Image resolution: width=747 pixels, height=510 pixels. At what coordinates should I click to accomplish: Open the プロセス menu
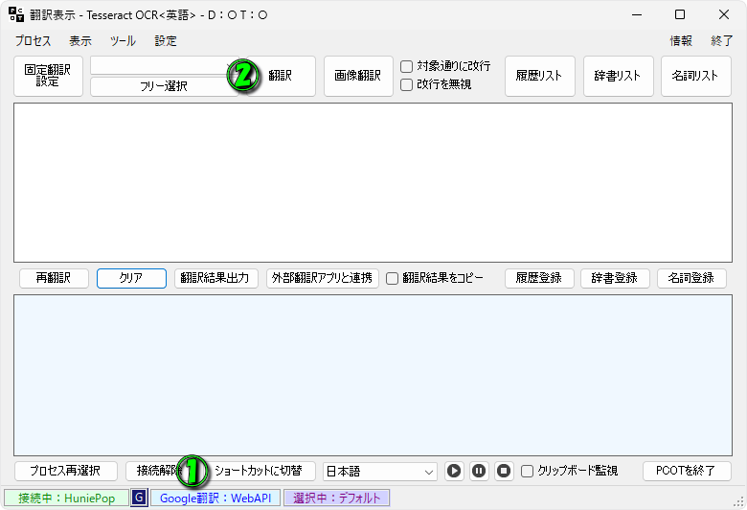(x=33, y=41)
